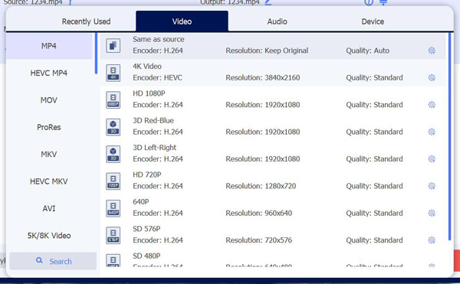460x284 pixels.
Task: Choose the 3D Left-Right preset title
Action: tap(154, 148)
